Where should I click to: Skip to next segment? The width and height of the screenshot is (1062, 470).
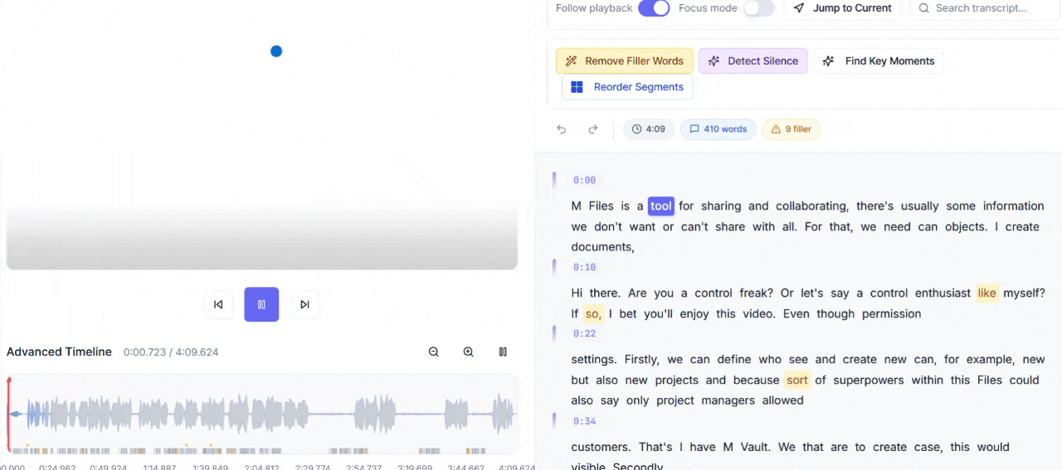[x=304, y=304]
